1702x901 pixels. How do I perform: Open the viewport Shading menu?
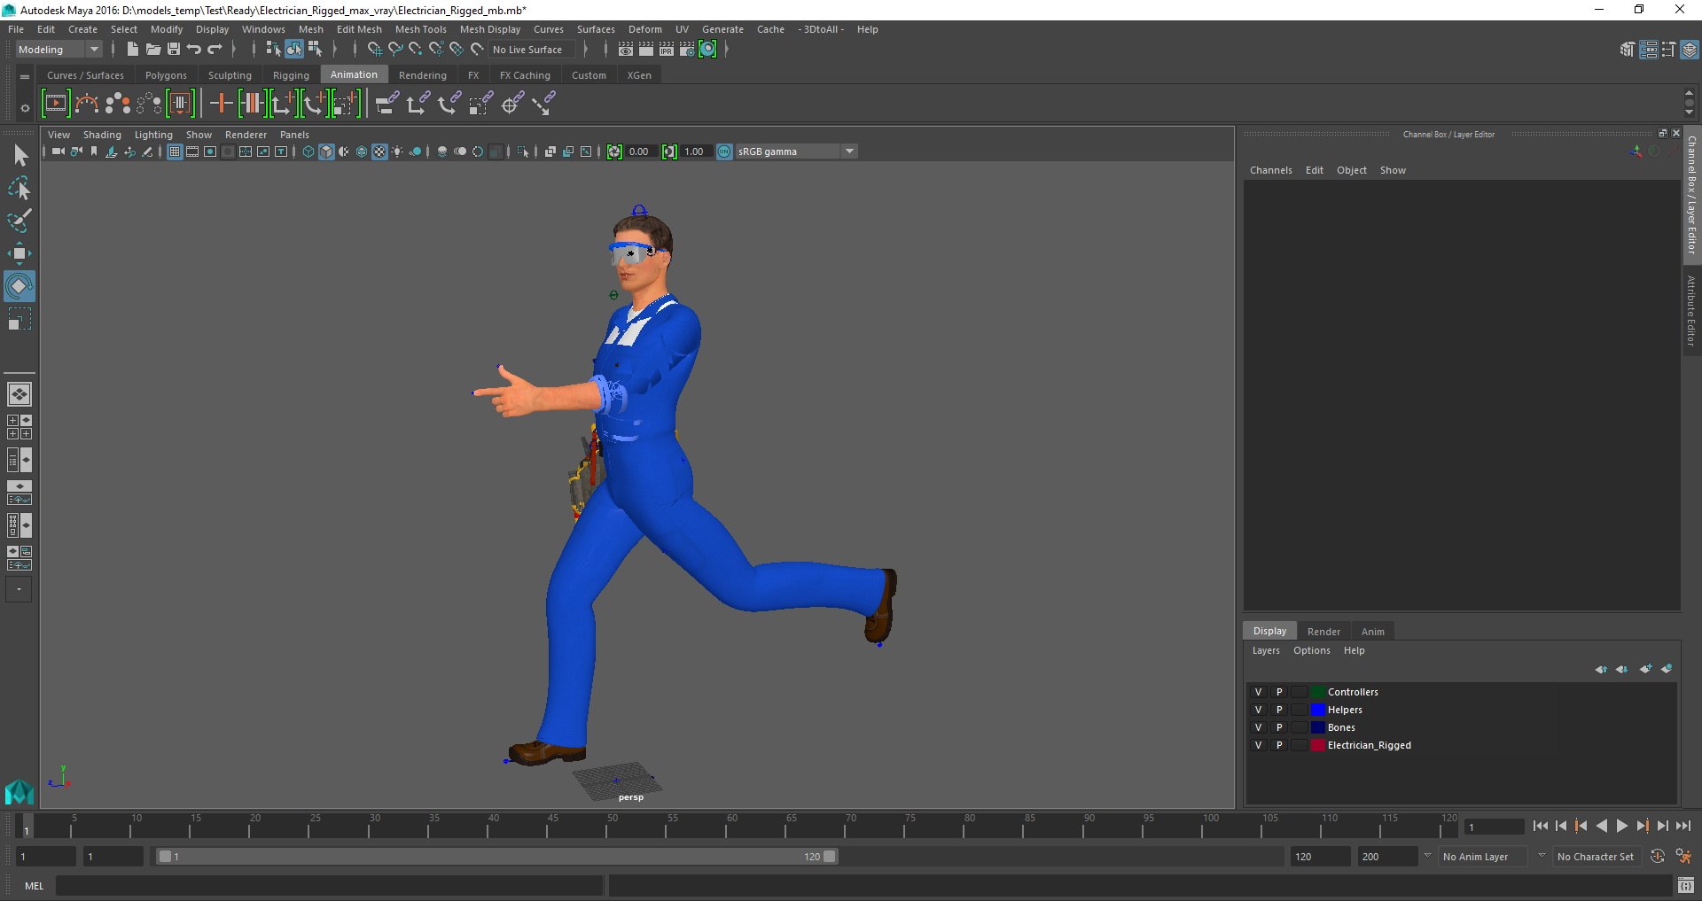pyautogui.click(x=102, y=135)
